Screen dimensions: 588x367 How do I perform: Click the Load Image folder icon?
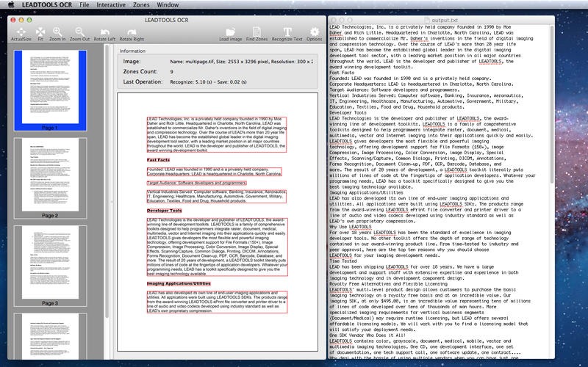click(231, 32)
